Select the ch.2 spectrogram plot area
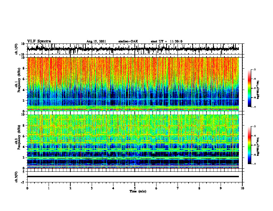 pyautogui.click(x=133, y=141)
